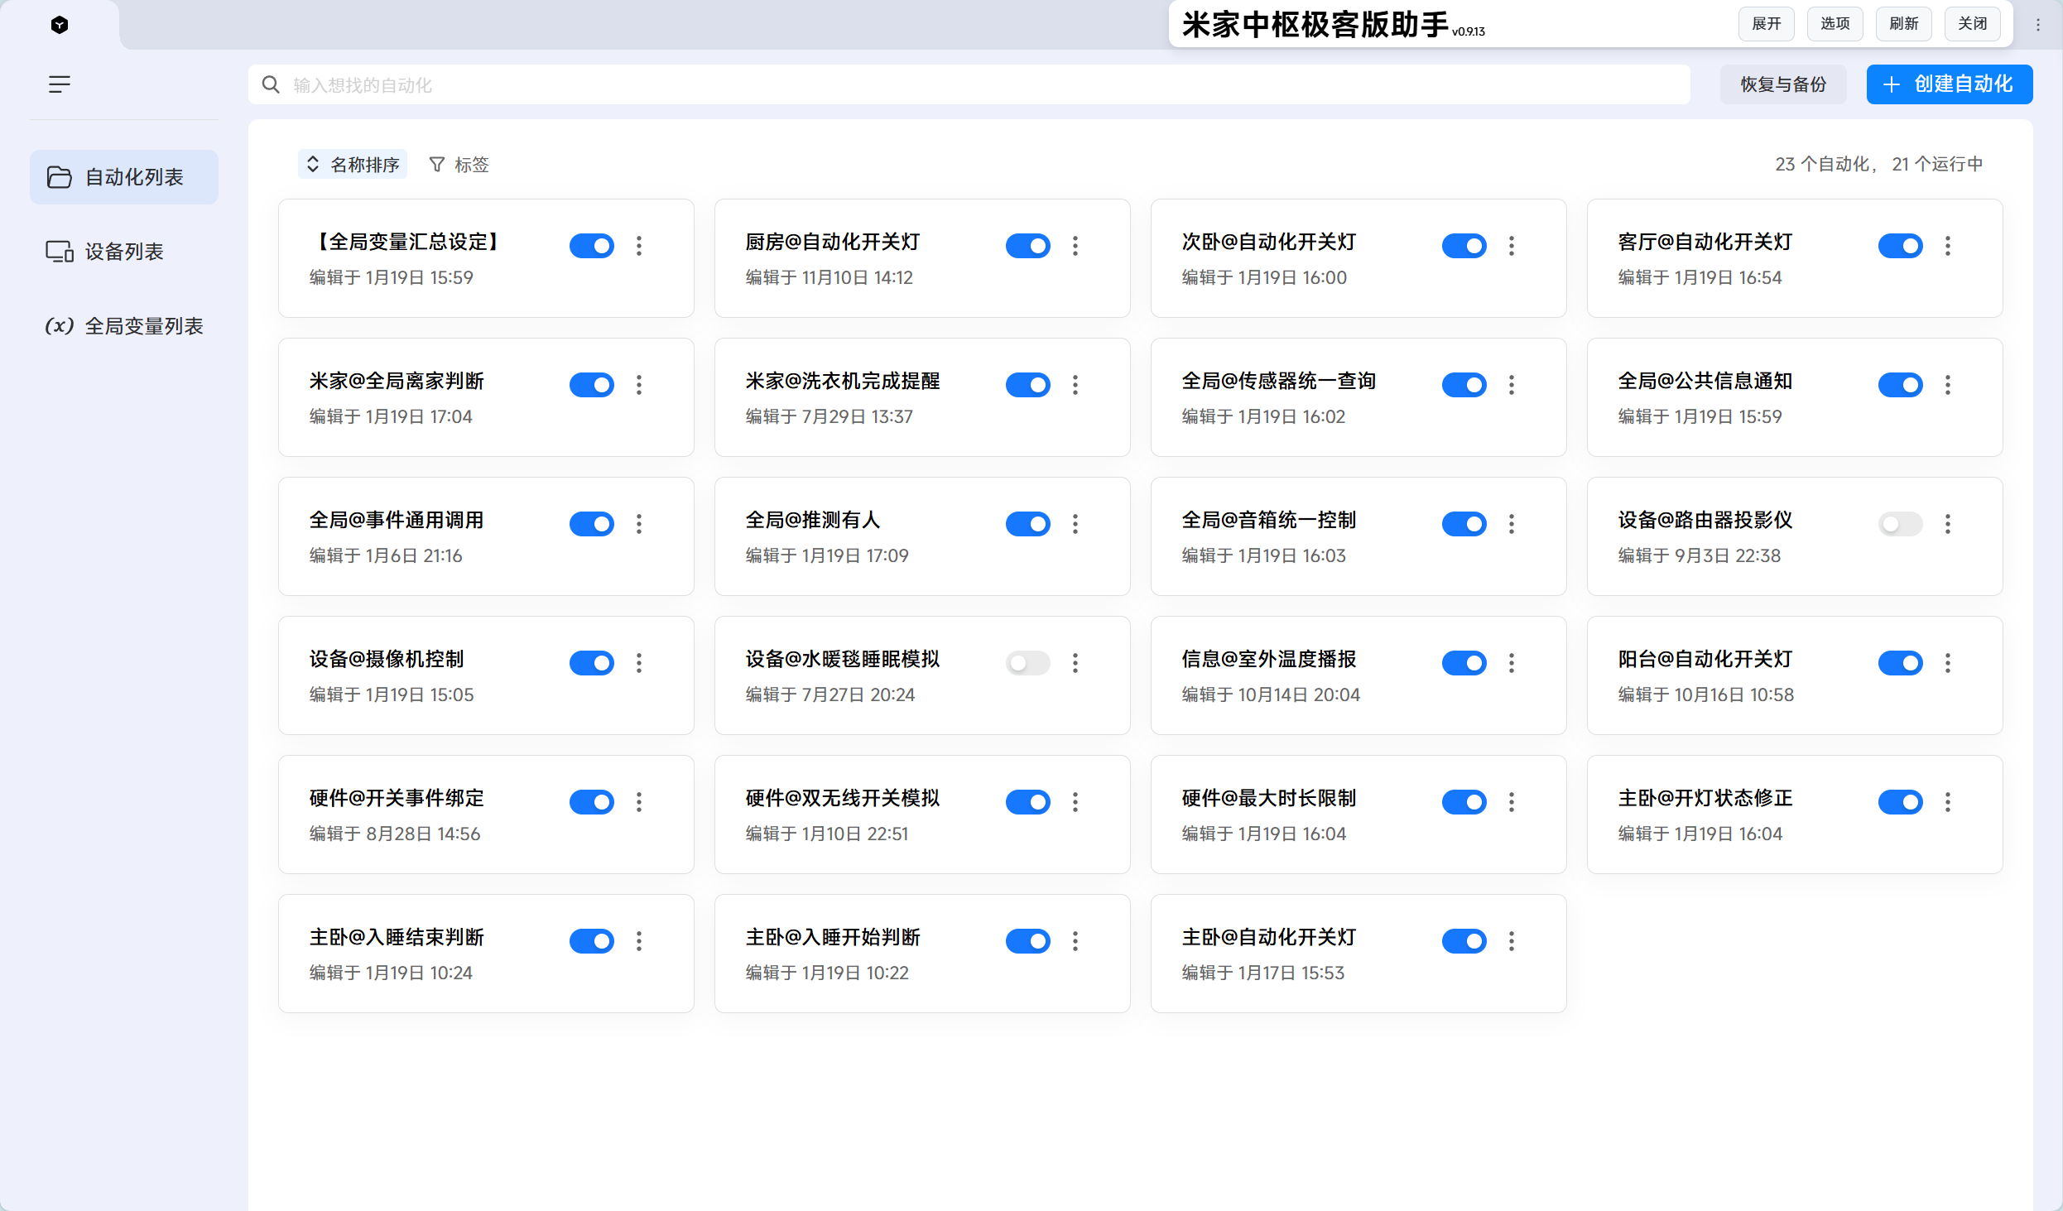Click the 恢复与备份 button
2063x1211 pixels.
[1782, 84]
